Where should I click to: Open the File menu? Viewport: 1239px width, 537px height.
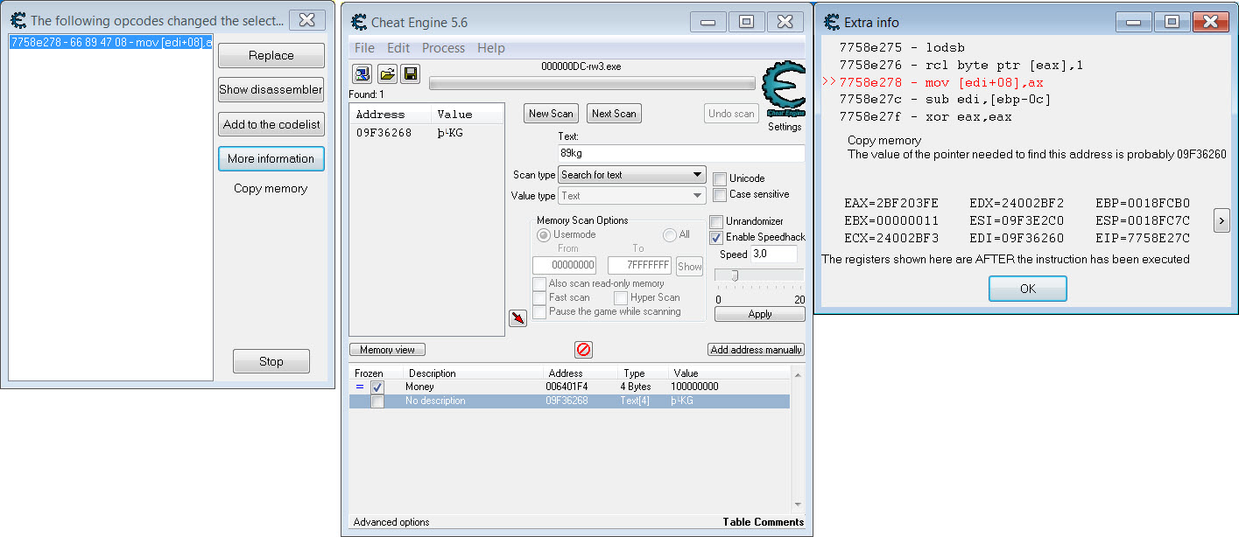[363, 48]
